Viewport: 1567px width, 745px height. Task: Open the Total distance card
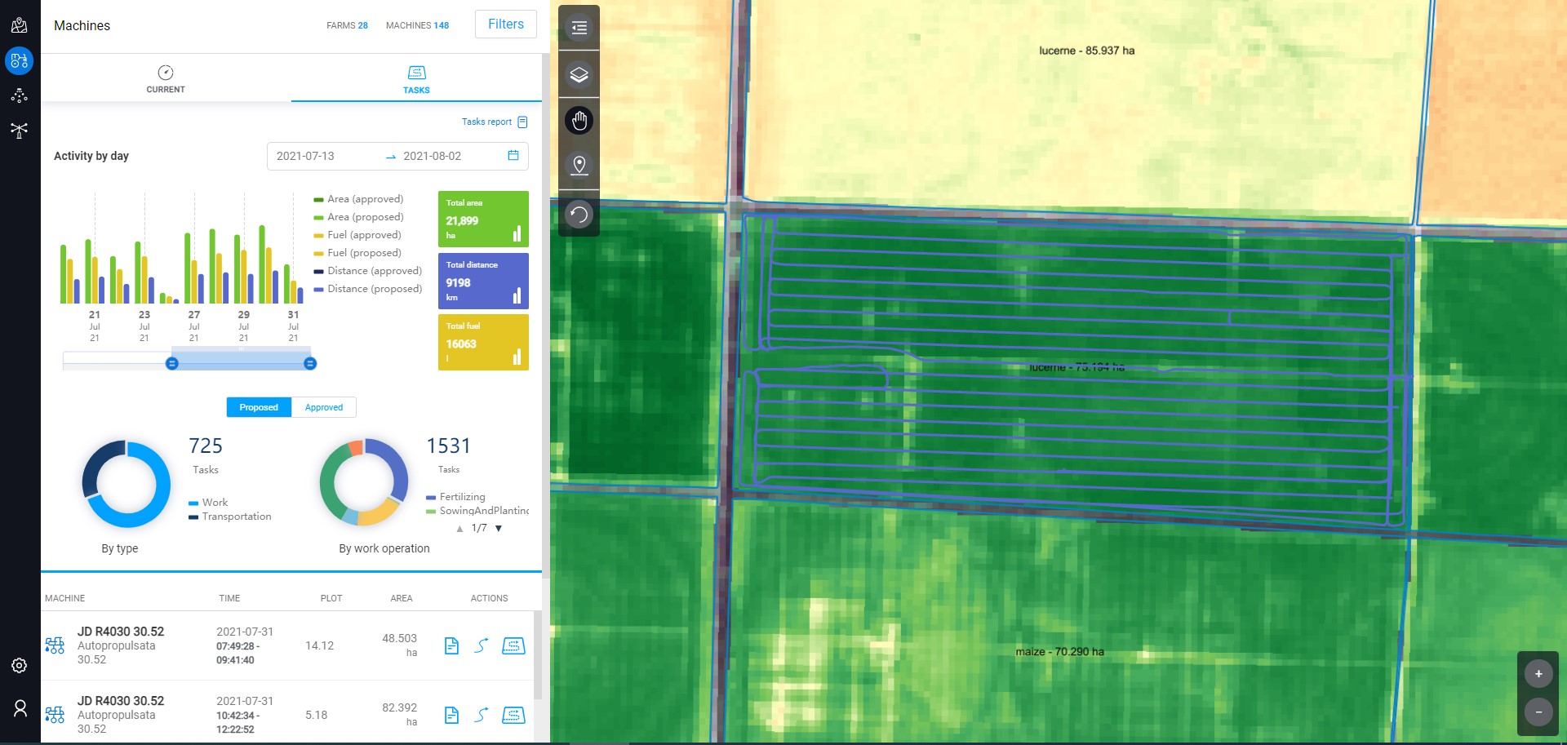point(483,281)
